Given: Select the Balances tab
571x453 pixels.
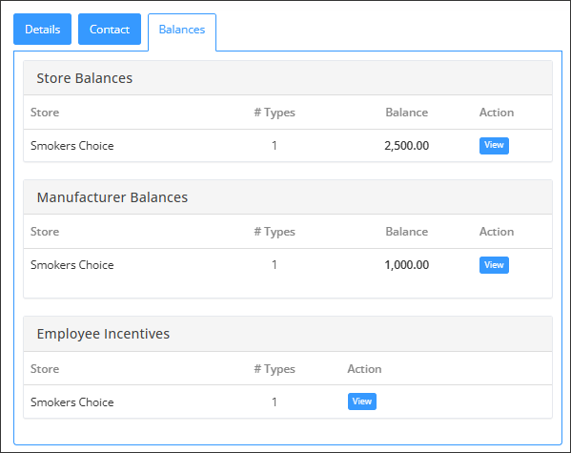Looking at the screenshot, I should tap(182, 30).
